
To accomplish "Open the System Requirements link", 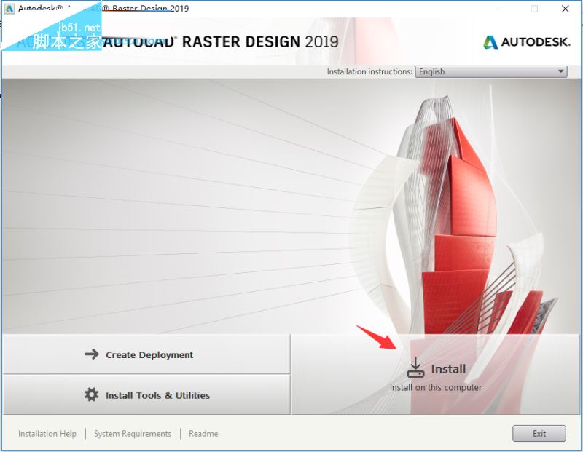I will [133, 433].
